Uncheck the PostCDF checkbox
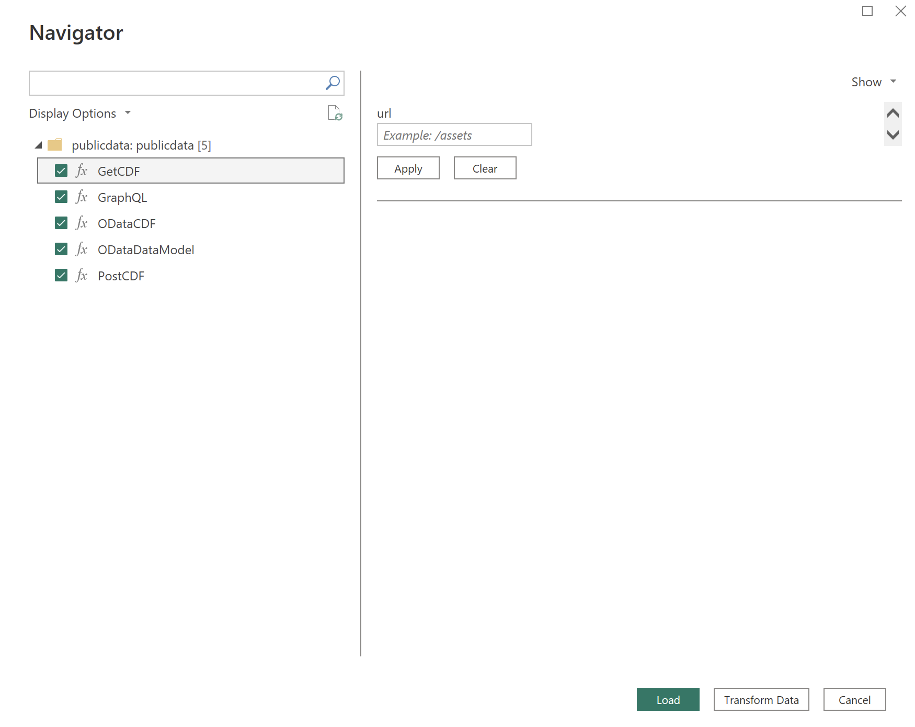This screenshot has width=915, height=727. (60, 275)
